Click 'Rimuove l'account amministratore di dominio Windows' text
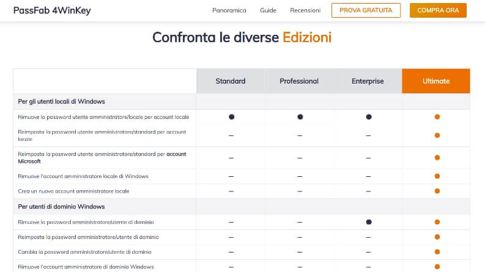Image resolution: width=485 pixels, height=272 pixels. point(86,267)
